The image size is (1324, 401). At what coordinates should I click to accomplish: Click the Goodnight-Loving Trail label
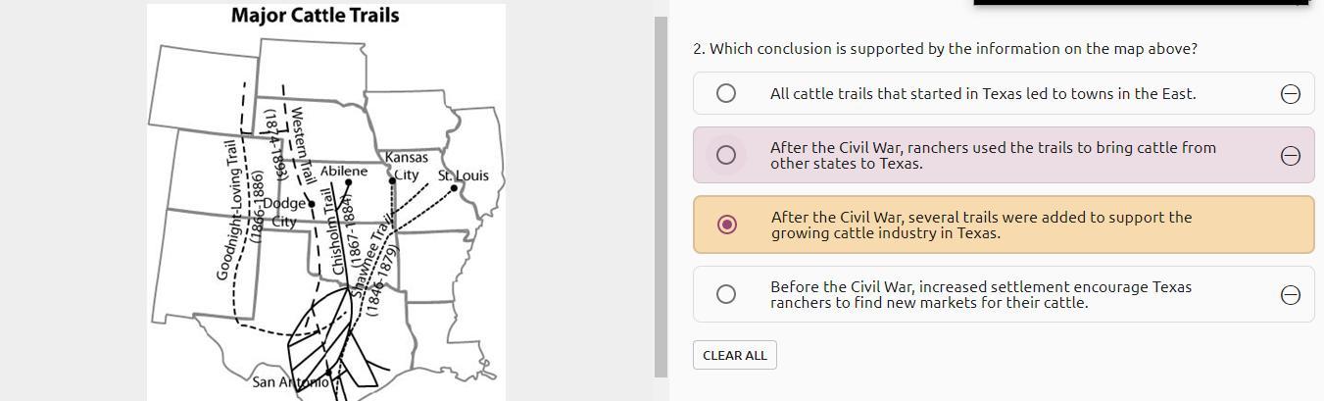coord(224,210)
